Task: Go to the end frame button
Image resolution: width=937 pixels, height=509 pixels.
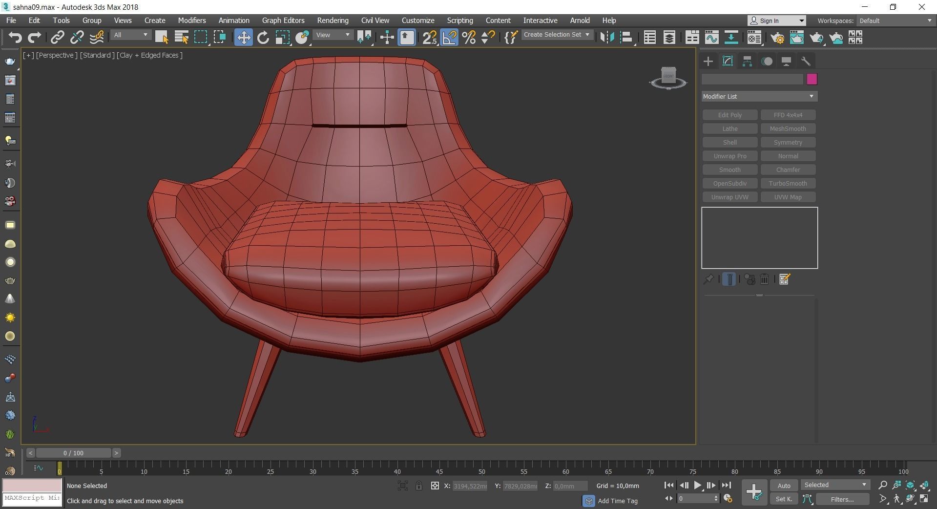Action: [727, 485]
